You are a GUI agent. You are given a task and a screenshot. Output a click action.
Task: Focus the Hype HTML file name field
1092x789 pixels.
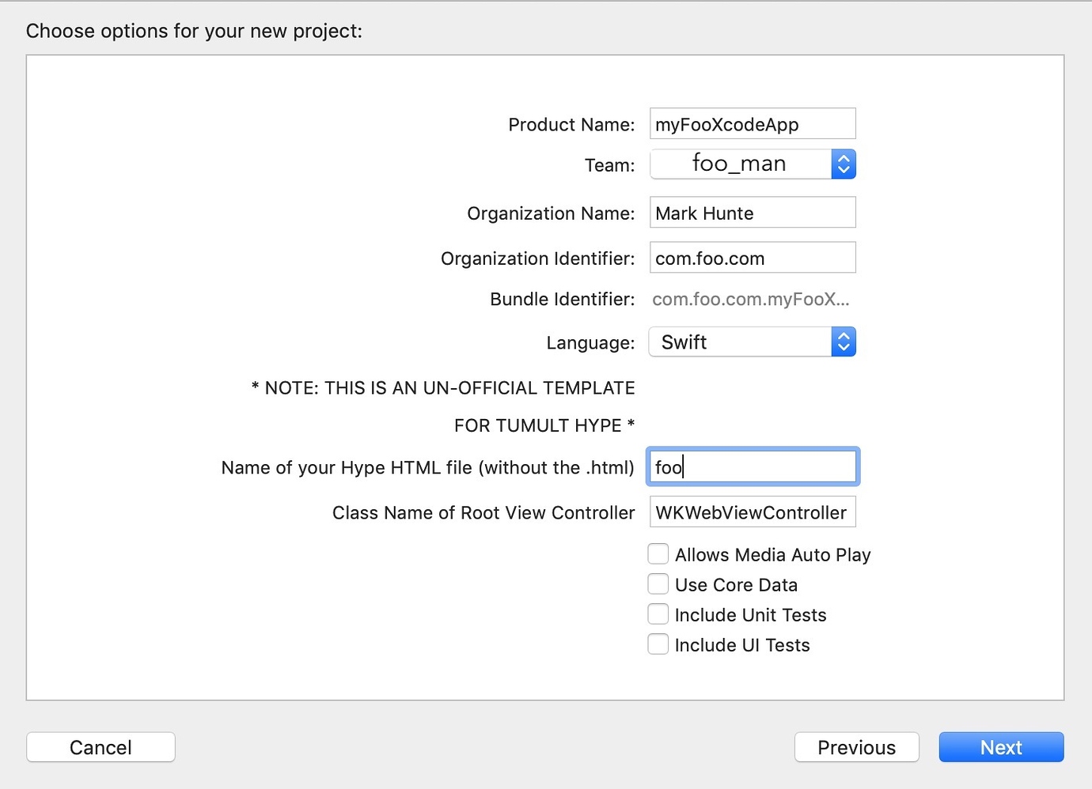click(x=752, y=467)
